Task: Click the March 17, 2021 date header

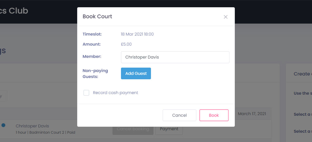Action: click(x=252, y=114)
